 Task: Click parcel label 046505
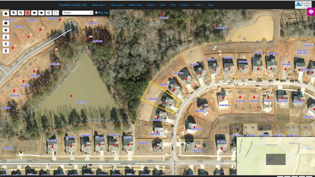tap(240, 101)
